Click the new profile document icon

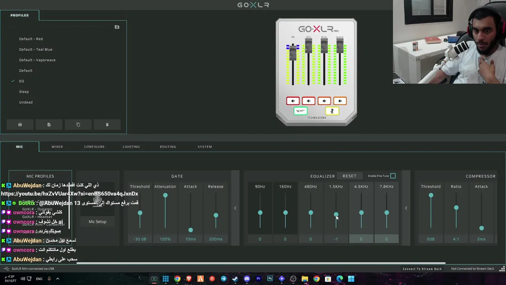coord(49,125)
